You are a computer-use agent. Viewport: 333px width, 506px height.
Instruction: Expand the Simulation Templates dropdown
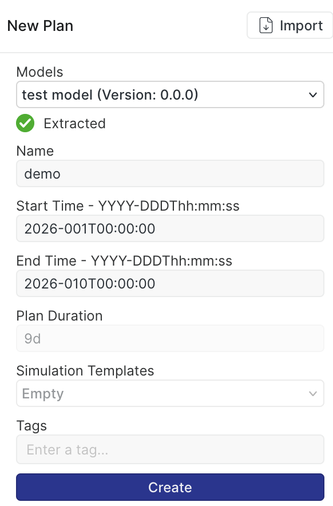tap(170, 393)
